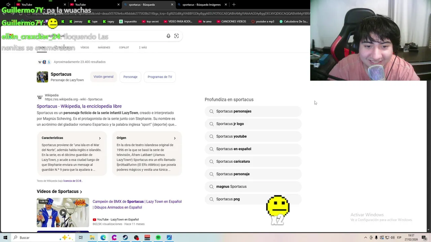The width and height of the screenshot is (431, 242).
Task: Search suggestion 'Sportacus jr logo'
Action: pos(253,124)
